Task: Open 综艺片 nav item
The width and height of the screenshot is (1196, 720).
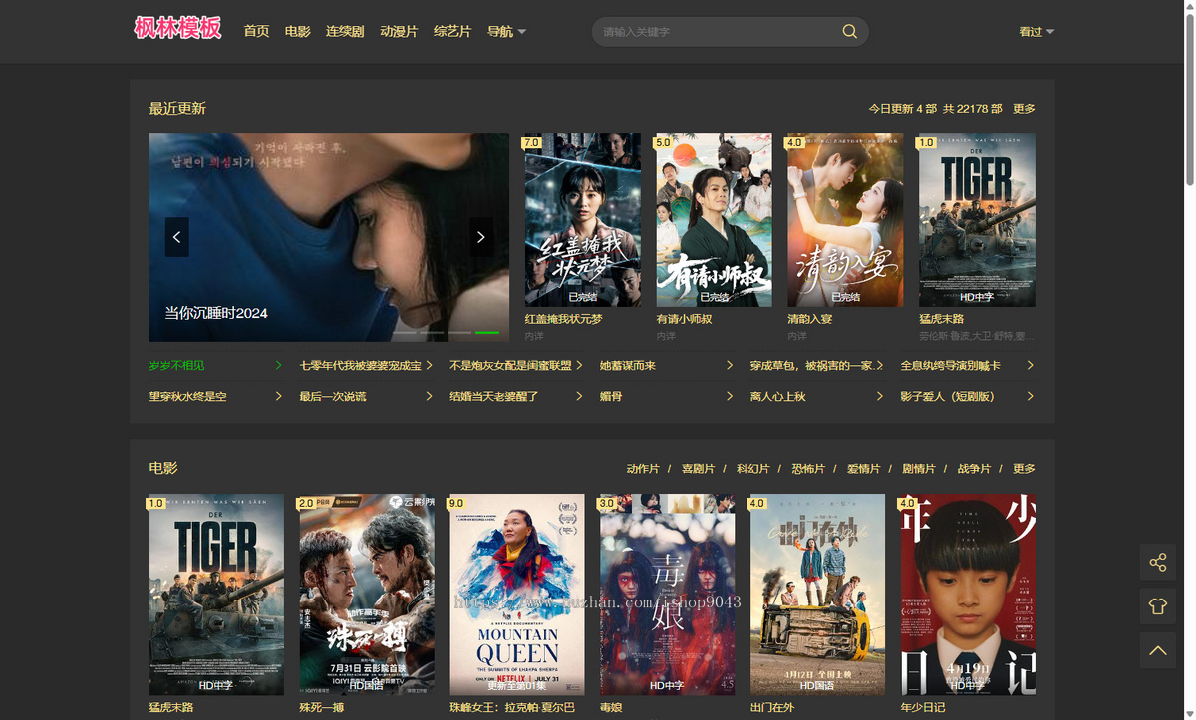Action: point(452,31)
